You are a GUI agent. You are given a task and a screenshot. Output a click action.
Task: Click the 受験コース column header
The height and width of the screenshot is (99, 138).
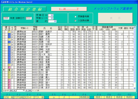[25, 28]
